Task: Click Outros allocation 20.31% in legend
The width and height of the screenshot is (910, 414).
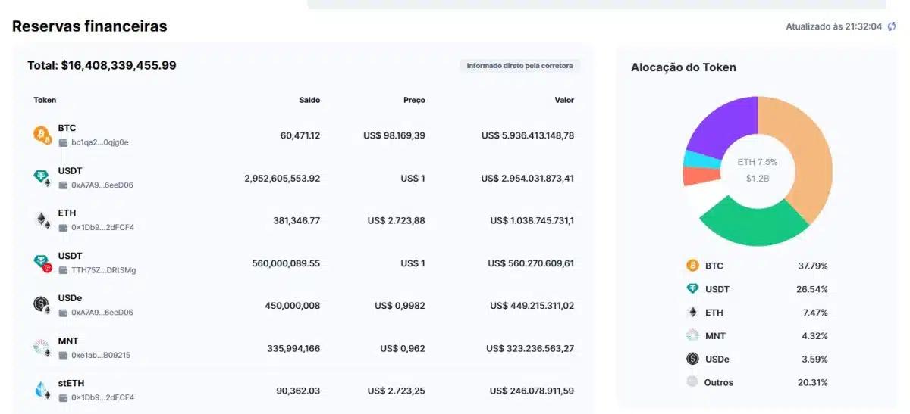Action: 813,382
